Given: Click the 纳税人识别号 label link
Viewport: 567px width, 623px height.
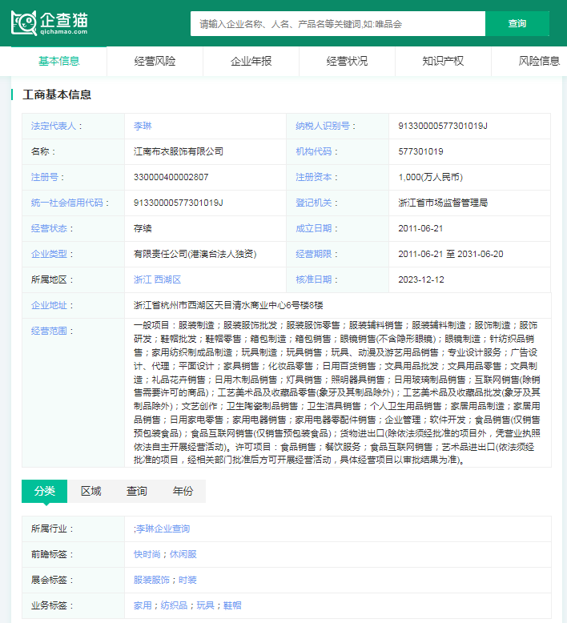Looking at the screenshot, I should point(322,126).
